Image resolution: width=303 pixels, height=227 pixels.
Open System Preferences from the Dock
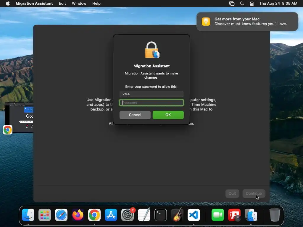tap(128, 215)
